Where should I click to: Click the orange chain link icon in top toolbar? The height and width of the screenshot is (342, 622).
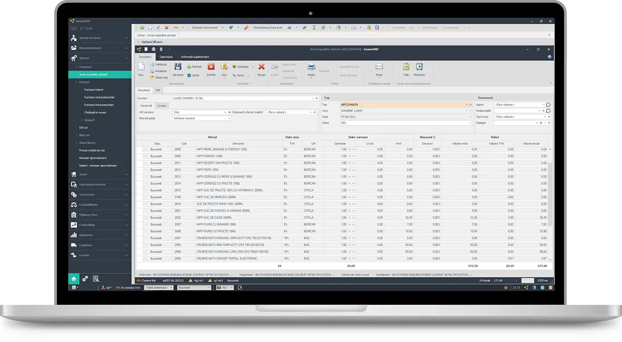176,27
